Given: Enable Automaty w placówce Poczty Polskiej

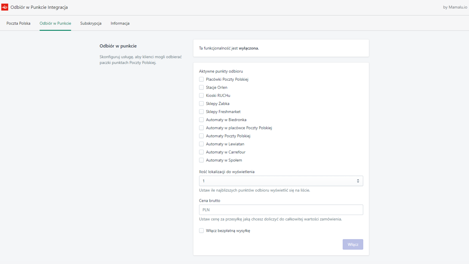Looking at the screenshot, I should [x=201, y=128].
